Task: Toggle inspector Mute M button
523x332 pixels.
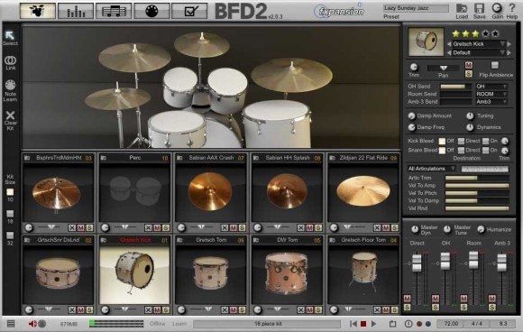Action: pos(469,65)
